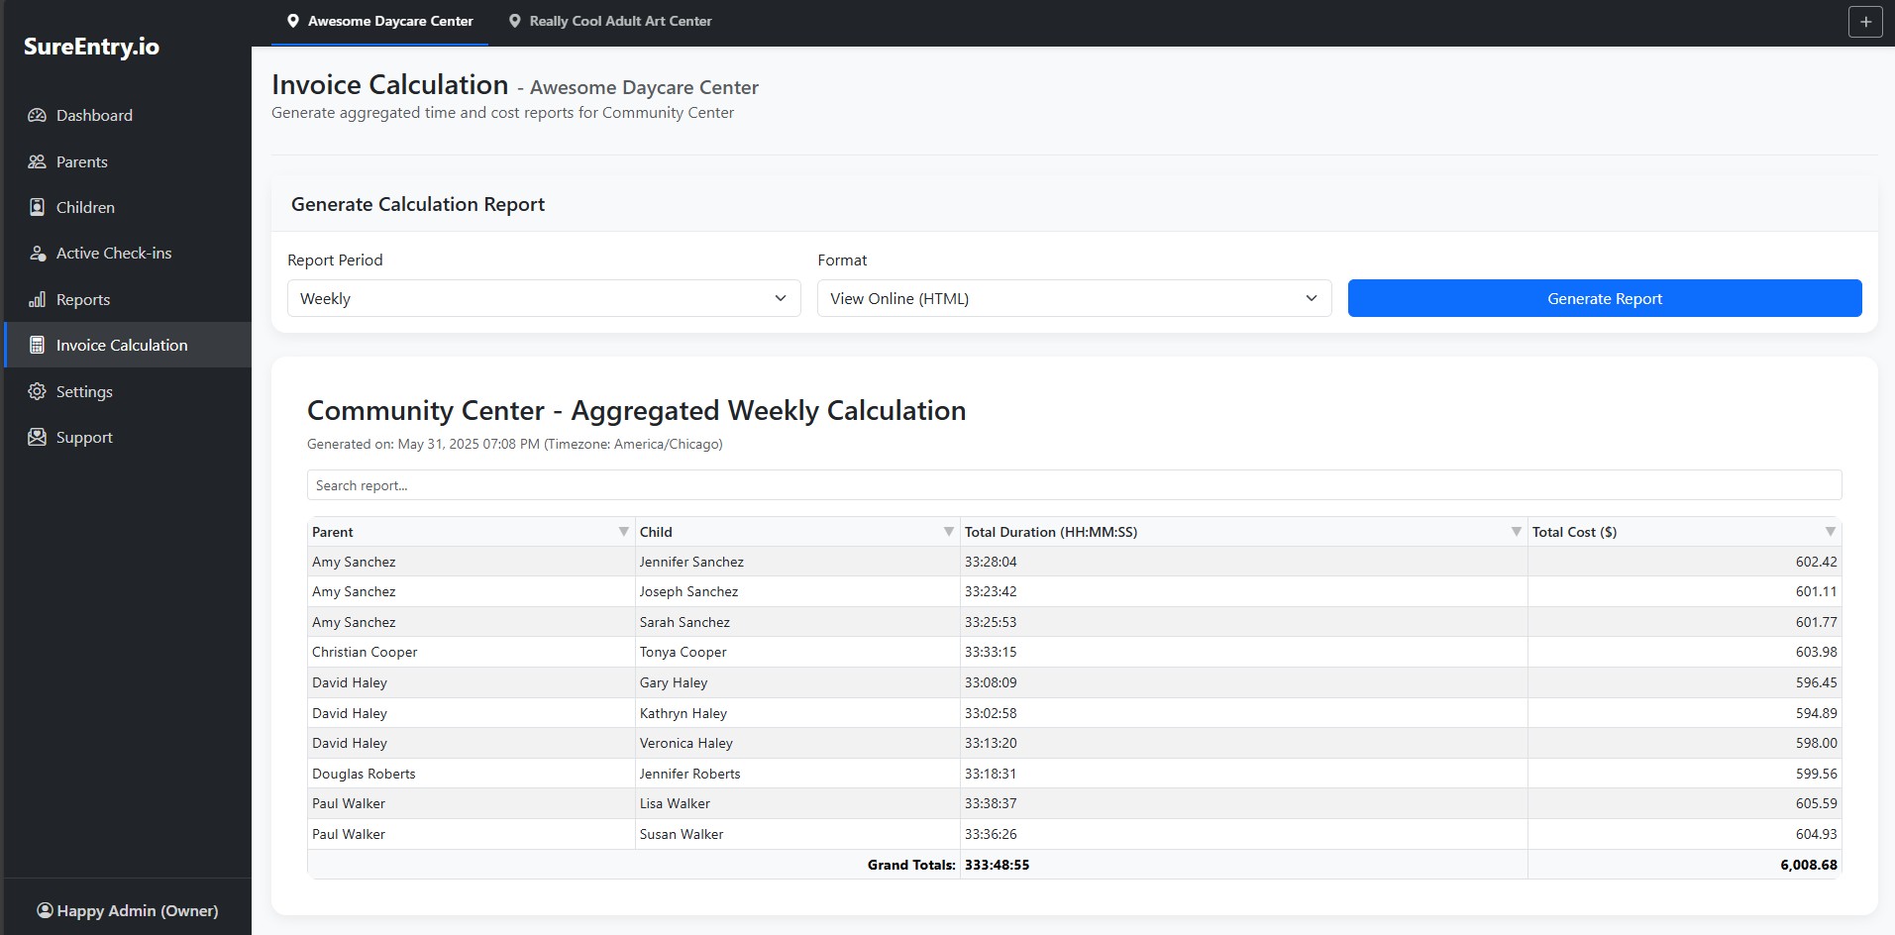The width and height of the screenshot is (1895, 935).
Task: Click the Settings gear icon
Action: pos(37,391)
